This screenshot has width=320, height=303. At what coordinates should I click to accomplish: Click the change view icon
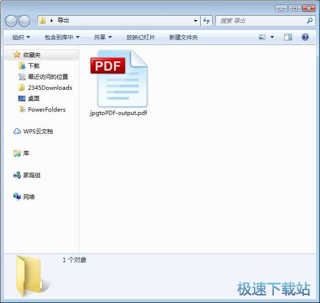click(262, 37)
